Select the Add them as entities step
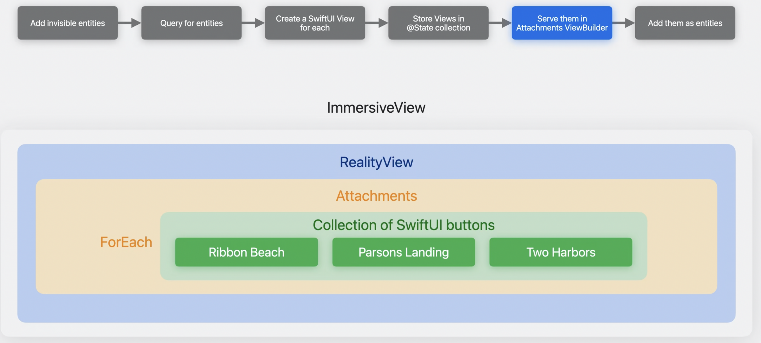The width and height of the screenshot is (761, 343). click(685, 23)
